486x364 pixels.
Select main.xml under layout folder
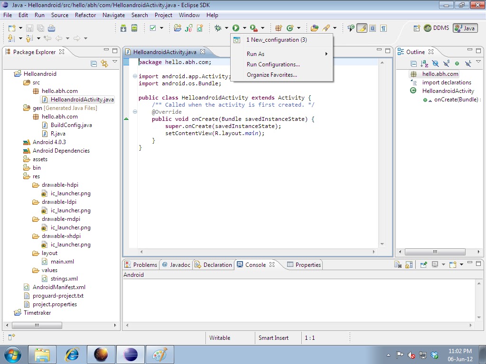coord(58,262)
